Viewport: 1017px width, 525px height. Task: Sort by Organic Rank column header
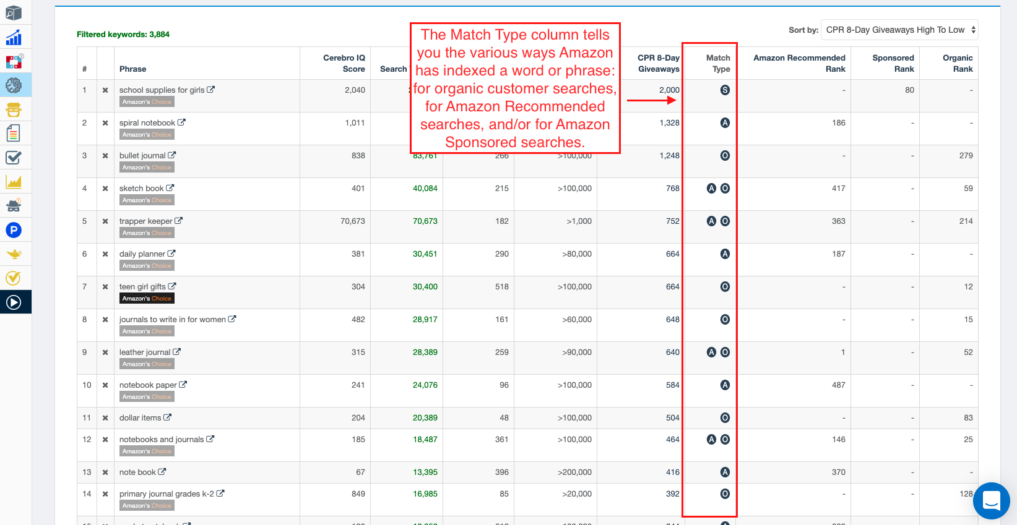click(x=958, y=63)
